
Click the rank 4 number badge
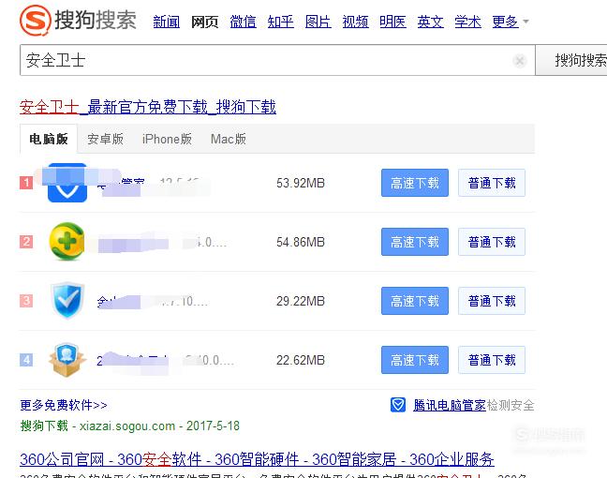pyautogui.click(x=26, y=360)
